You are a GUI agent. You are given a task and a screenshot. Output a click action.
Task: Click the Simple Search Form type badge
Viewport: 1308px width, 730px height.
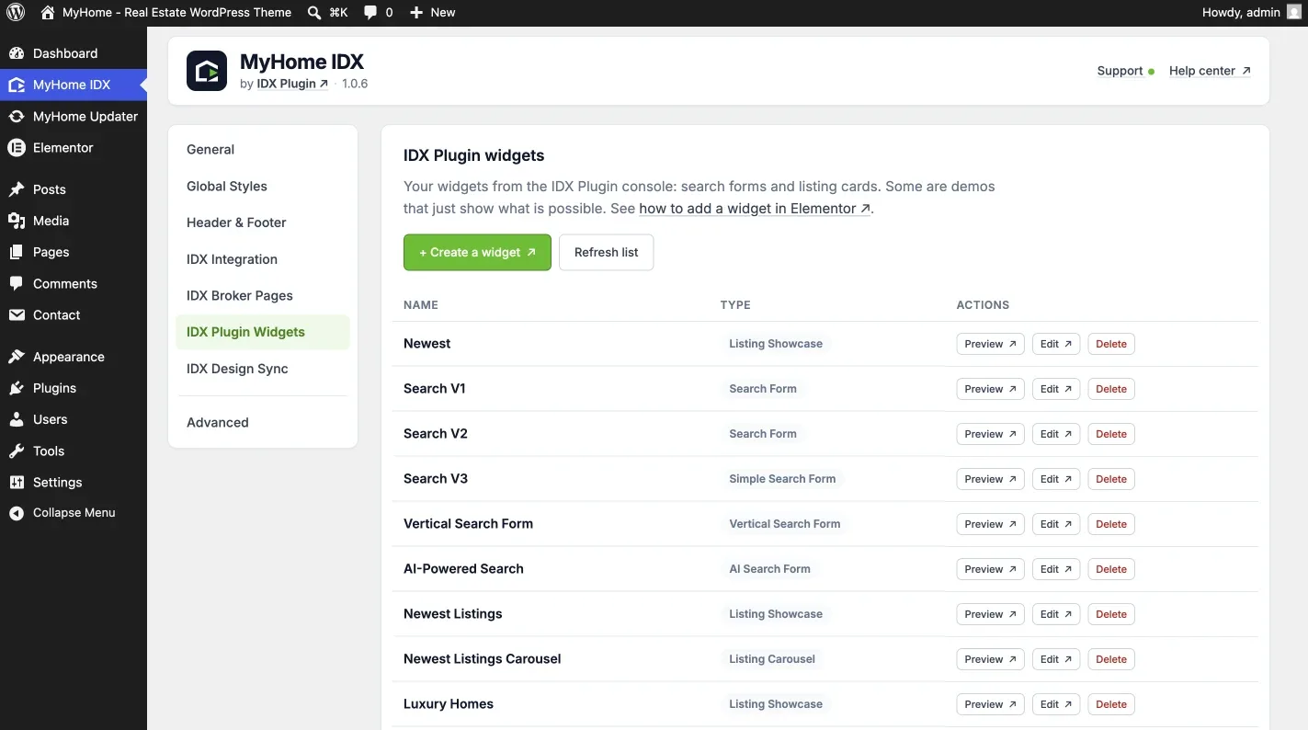782,479
